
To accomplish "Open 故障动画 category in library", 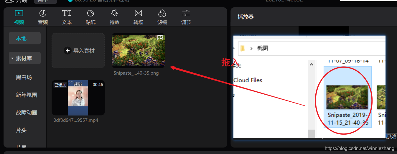I will point(26,113).
